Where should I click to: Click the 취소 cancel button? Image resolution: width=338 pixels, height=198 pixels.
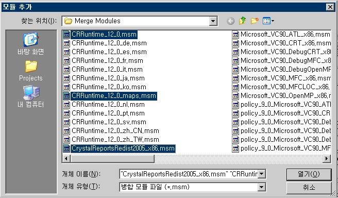point(309,188)
